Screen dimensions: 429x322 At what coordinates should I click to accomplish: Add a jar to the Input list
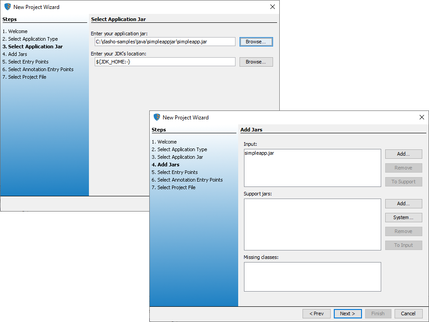click(x=404, y=154)
